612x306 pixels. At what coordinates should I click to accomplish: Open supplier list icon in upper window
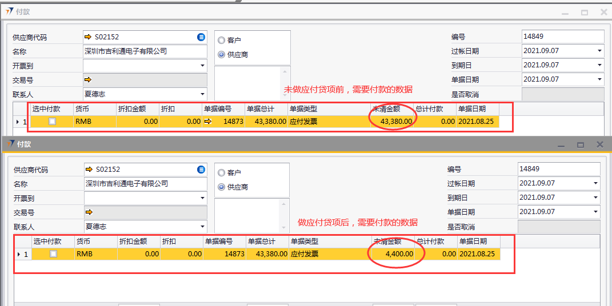(x=201, y=37)
